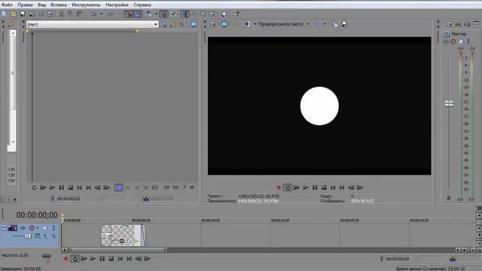Toggle the enable snapping toolbar button
The image size is (482, 271).
(129, 14)
